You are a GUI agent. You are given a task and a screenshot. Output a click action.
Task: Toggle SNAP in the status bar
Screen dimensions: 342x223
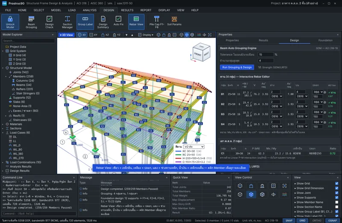(x=289, y=220)
